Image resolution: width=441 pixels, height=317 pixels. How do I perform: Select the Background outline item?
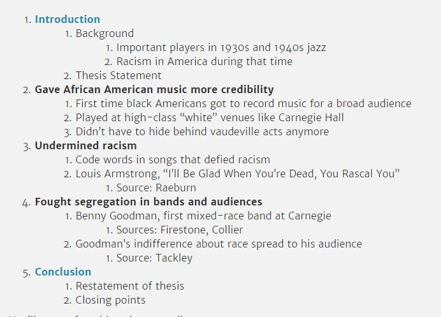tap(105, 33)
